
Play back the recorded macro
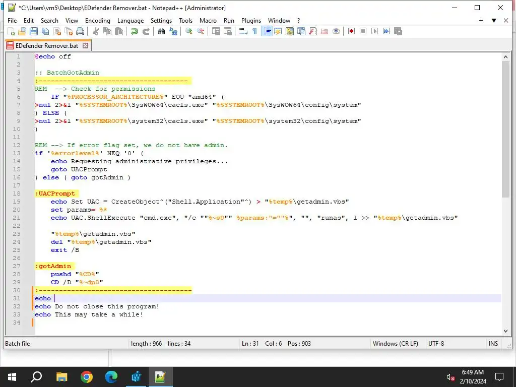pos(374,31)
